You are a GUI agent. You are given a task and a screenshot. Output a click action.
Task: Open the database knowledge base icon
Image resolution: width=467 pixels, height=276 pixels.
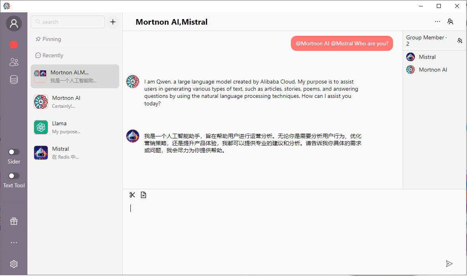coord(14,80)
